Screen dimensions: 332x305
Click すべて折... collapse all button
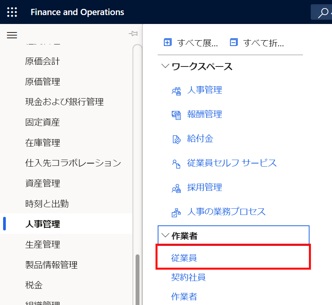point(257,43)
